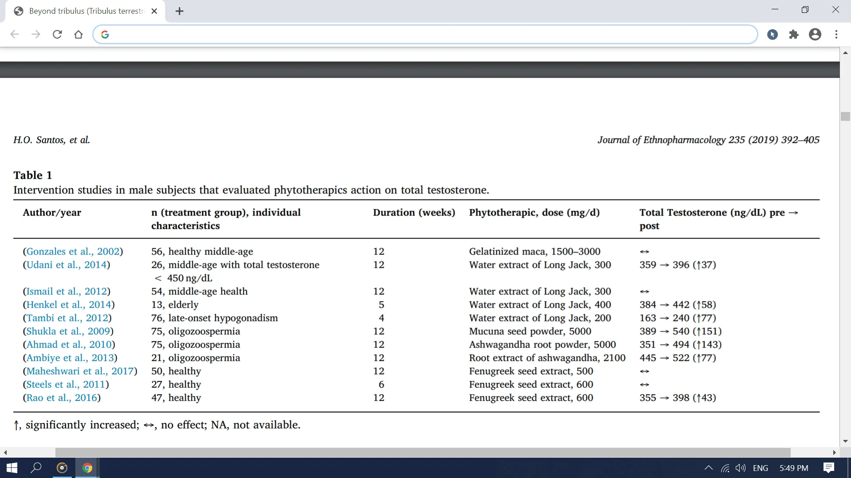
Task: Open the Extensions puzzle icon
Action: coord(794,35)
